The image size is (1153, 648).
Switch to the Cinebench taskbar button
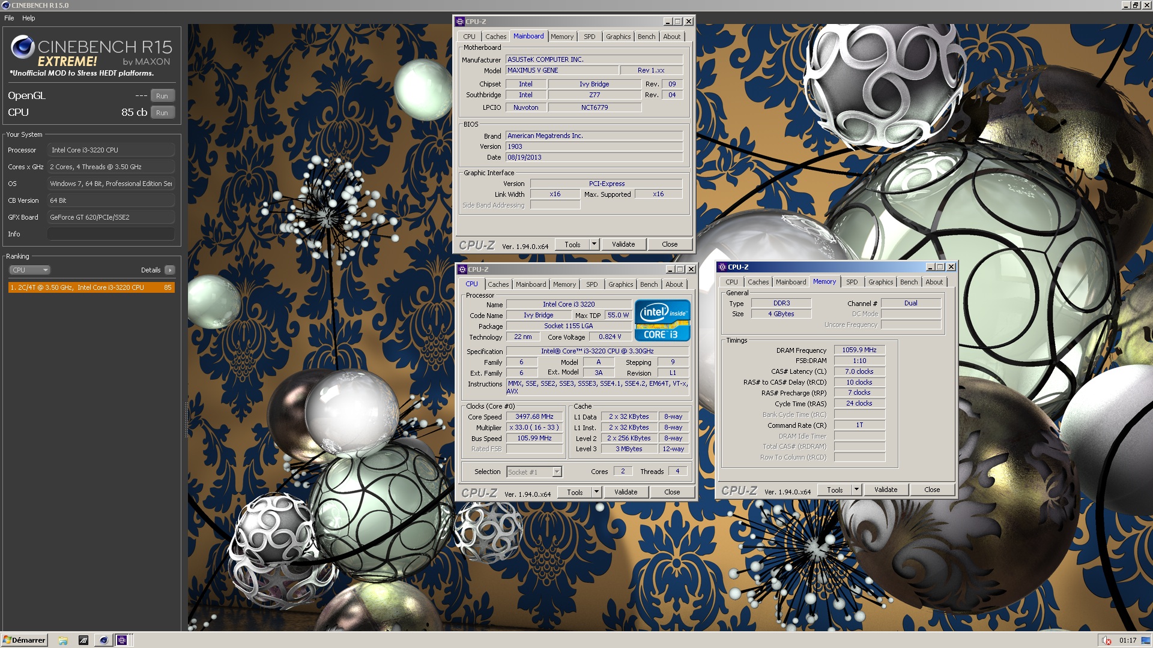click(104, 640)
